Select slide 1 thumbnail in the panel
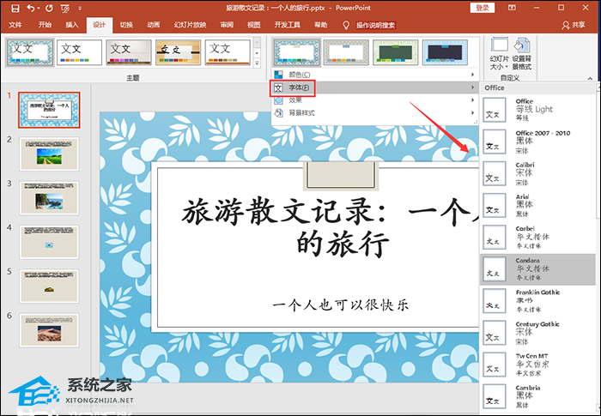601x416 pixels. (x=49, y=110)
